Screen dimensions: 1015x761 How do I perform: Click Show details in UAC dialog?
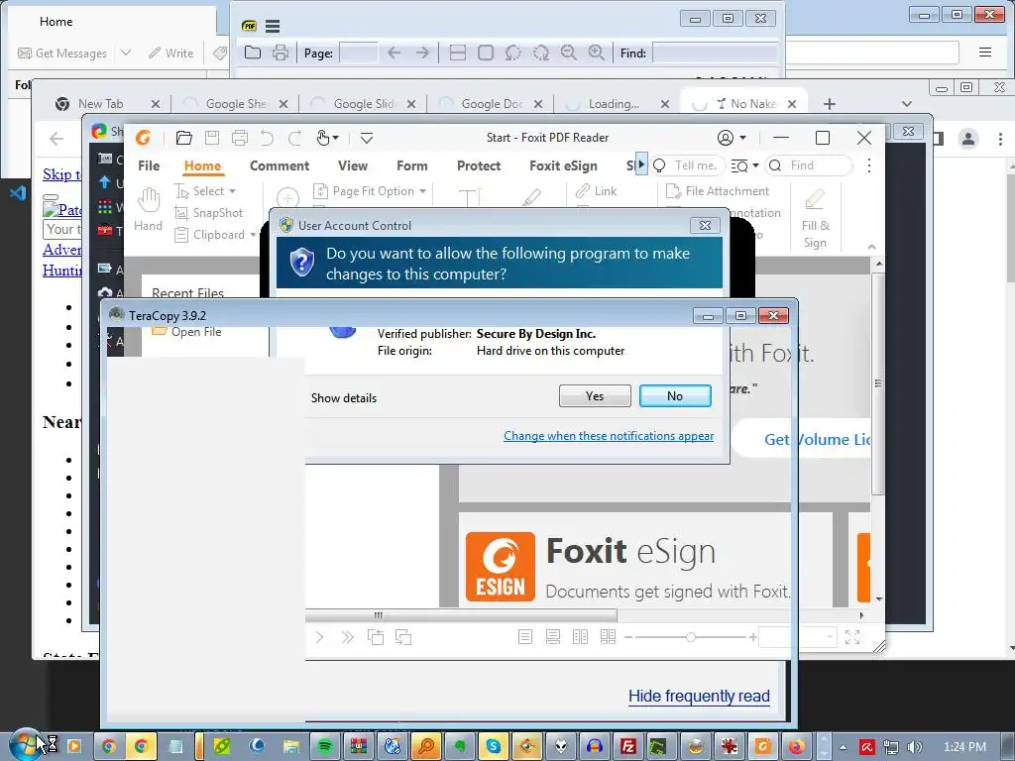click(344, 398)
